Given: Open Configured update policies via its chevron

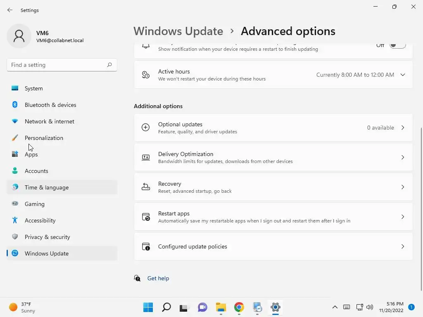Looking at the screenshot, I should pos(402,246).
